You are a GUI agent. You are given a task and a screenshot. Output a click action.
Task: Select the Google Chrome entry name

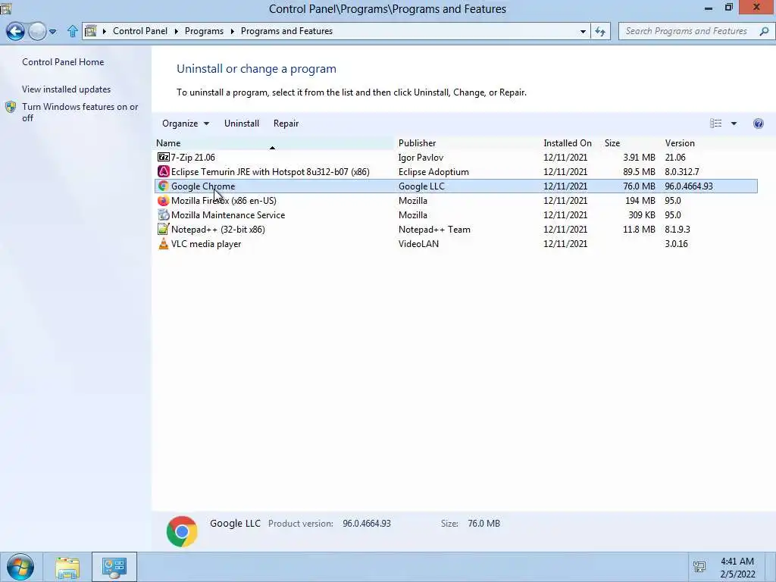click(x=203, y=186)
